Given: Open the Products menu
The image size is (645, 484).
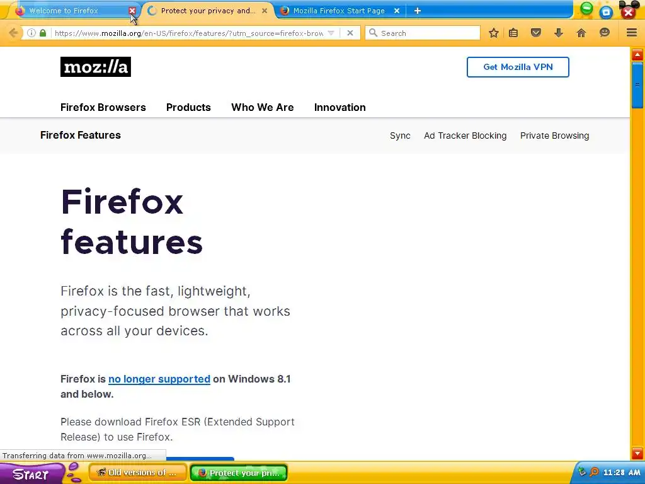Looking at the screenshot, I should click(188, 107).
